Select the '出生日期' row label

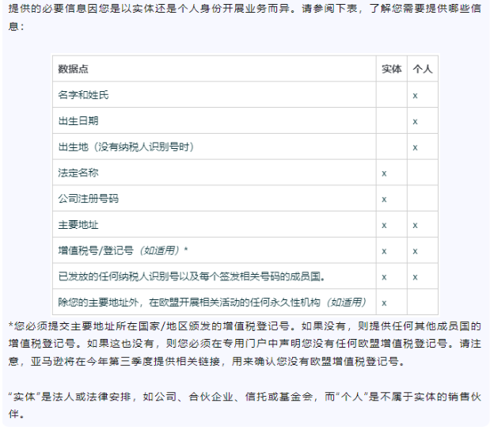click(78, 121)
